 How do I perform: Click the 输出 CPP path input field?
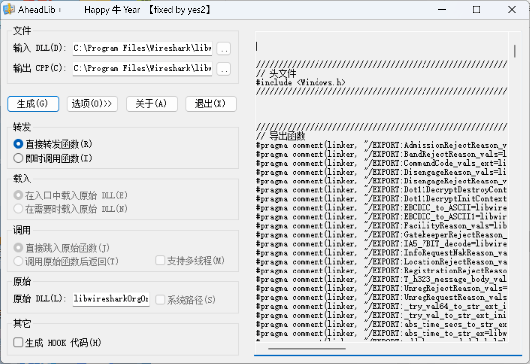point(142,69)
